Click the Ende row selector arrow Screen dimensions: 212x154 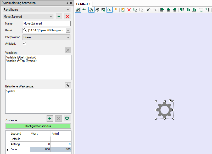8,149
